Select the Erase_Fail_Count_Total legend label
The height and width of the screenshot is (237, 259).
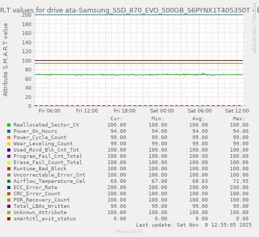48,163
